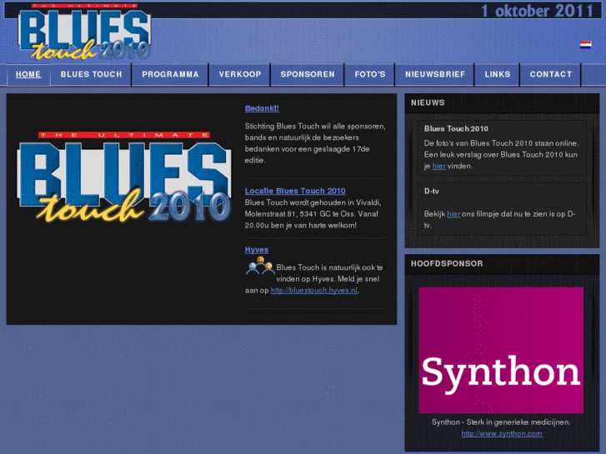Click the Blues Touch 2010 header logo

coord(84,32)
